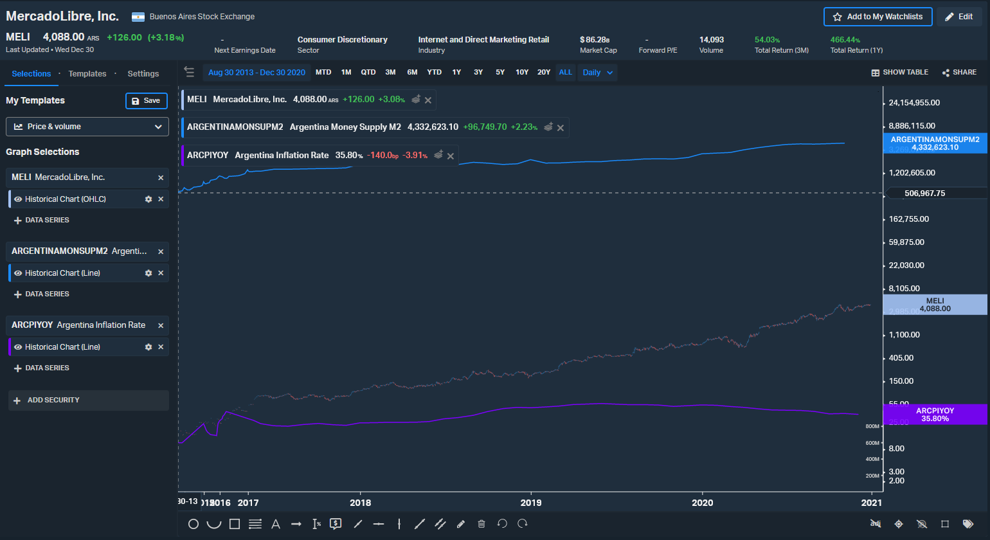
Task: Select the Fibonacci lines drawing tool
Action: tap(255, 524)
